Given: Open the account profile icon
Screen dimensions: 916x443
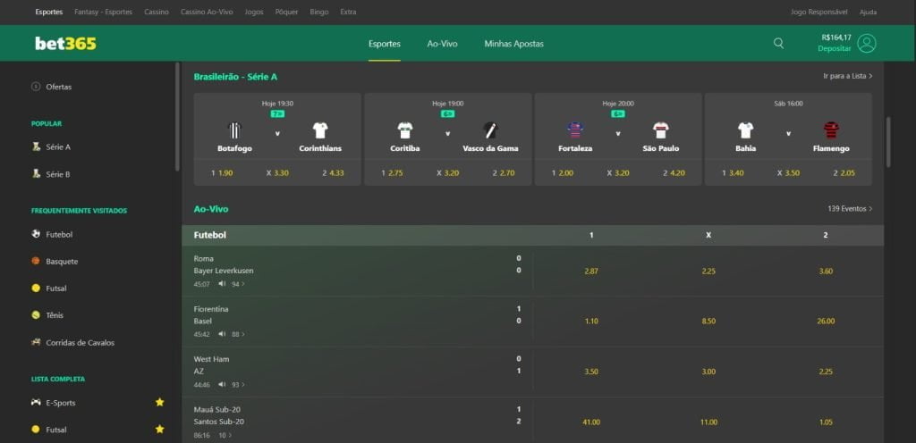Looking at the screenshot, I should (866, 43).
